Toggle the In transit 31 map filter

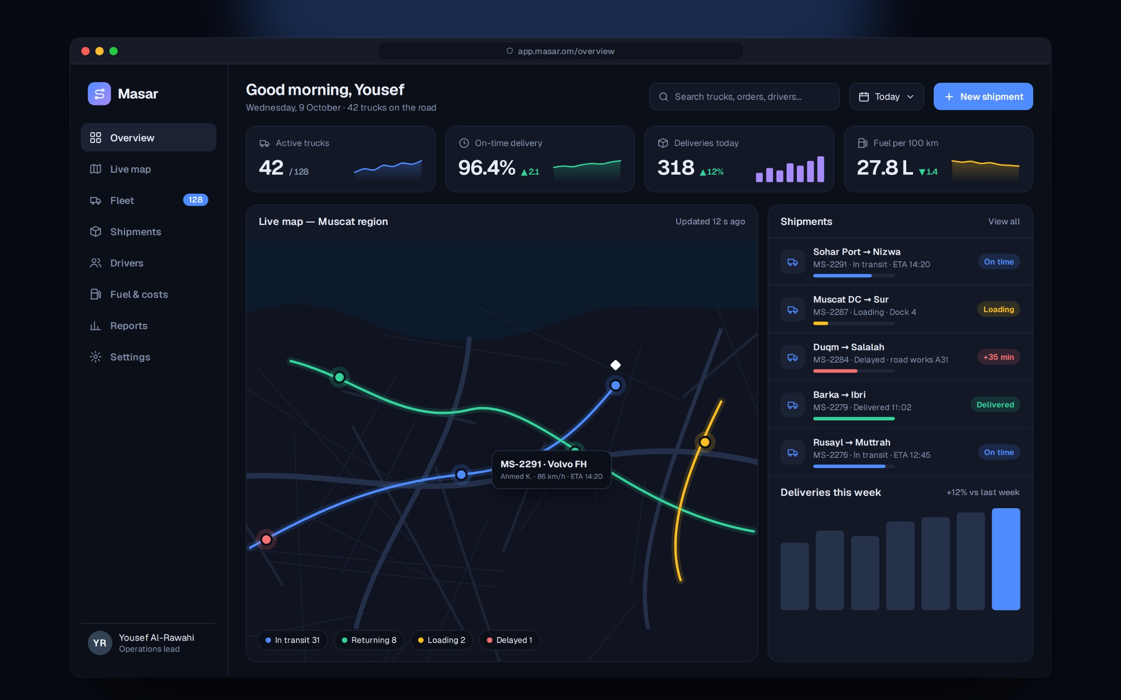(x=293, y=640)
